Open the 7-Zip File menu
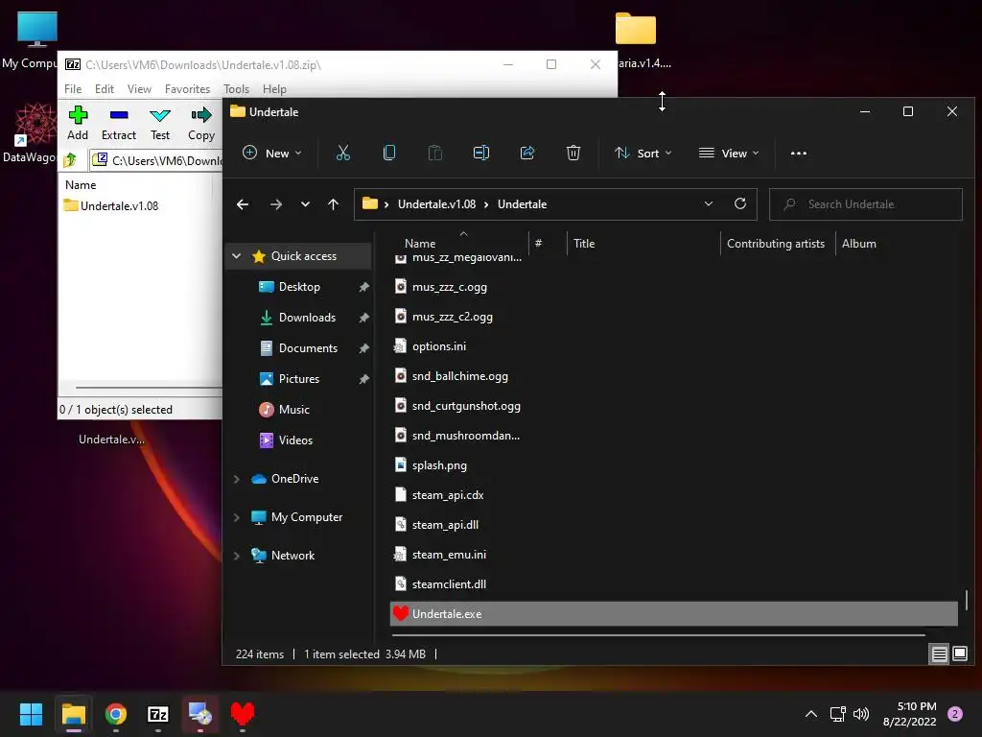Screen dimensions: 982x737 tap(73, 89)
